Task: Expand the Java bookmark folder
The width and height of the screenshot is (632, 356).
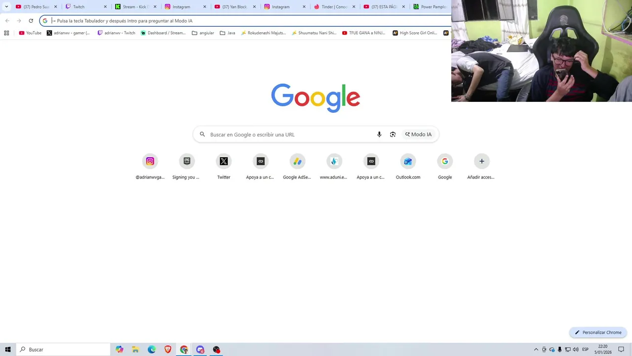Action: tap(228, 33)
